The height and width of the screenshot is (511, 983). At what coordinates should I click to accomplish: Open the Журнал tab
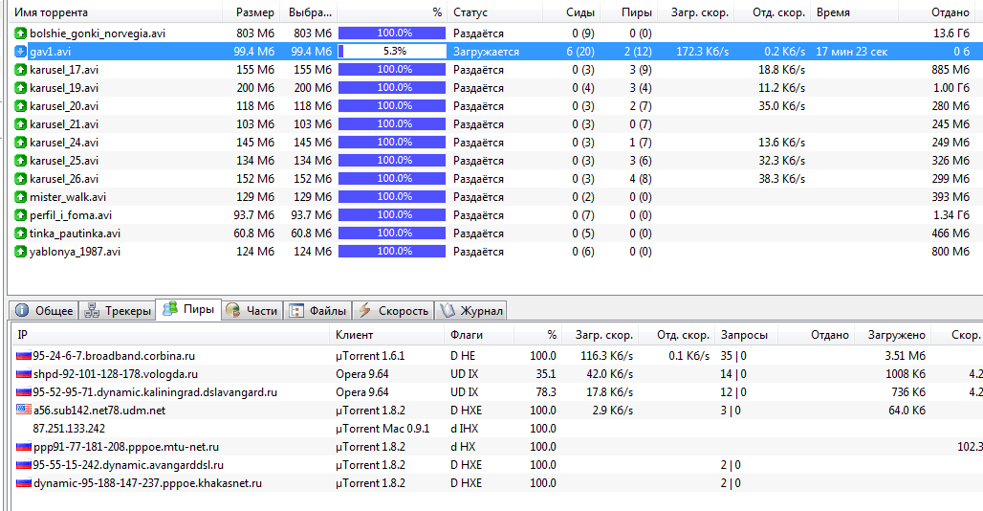(471, 310)
